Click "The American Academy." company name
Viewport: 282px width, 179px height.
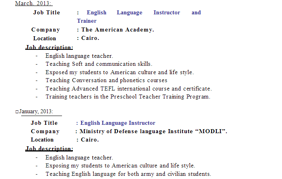pyautogui.click(x=118, y=30)
